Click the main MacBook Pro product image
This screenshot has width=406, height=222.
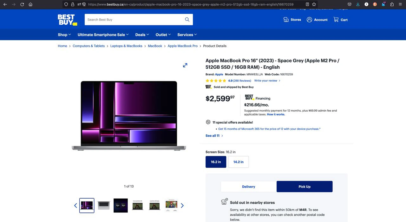[x=129, y=116]
